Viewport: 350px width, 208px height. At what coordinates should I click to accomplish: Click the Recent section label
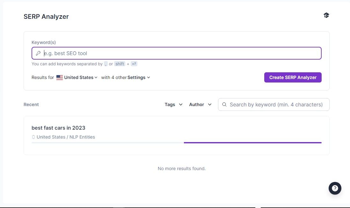coord(31,104)
